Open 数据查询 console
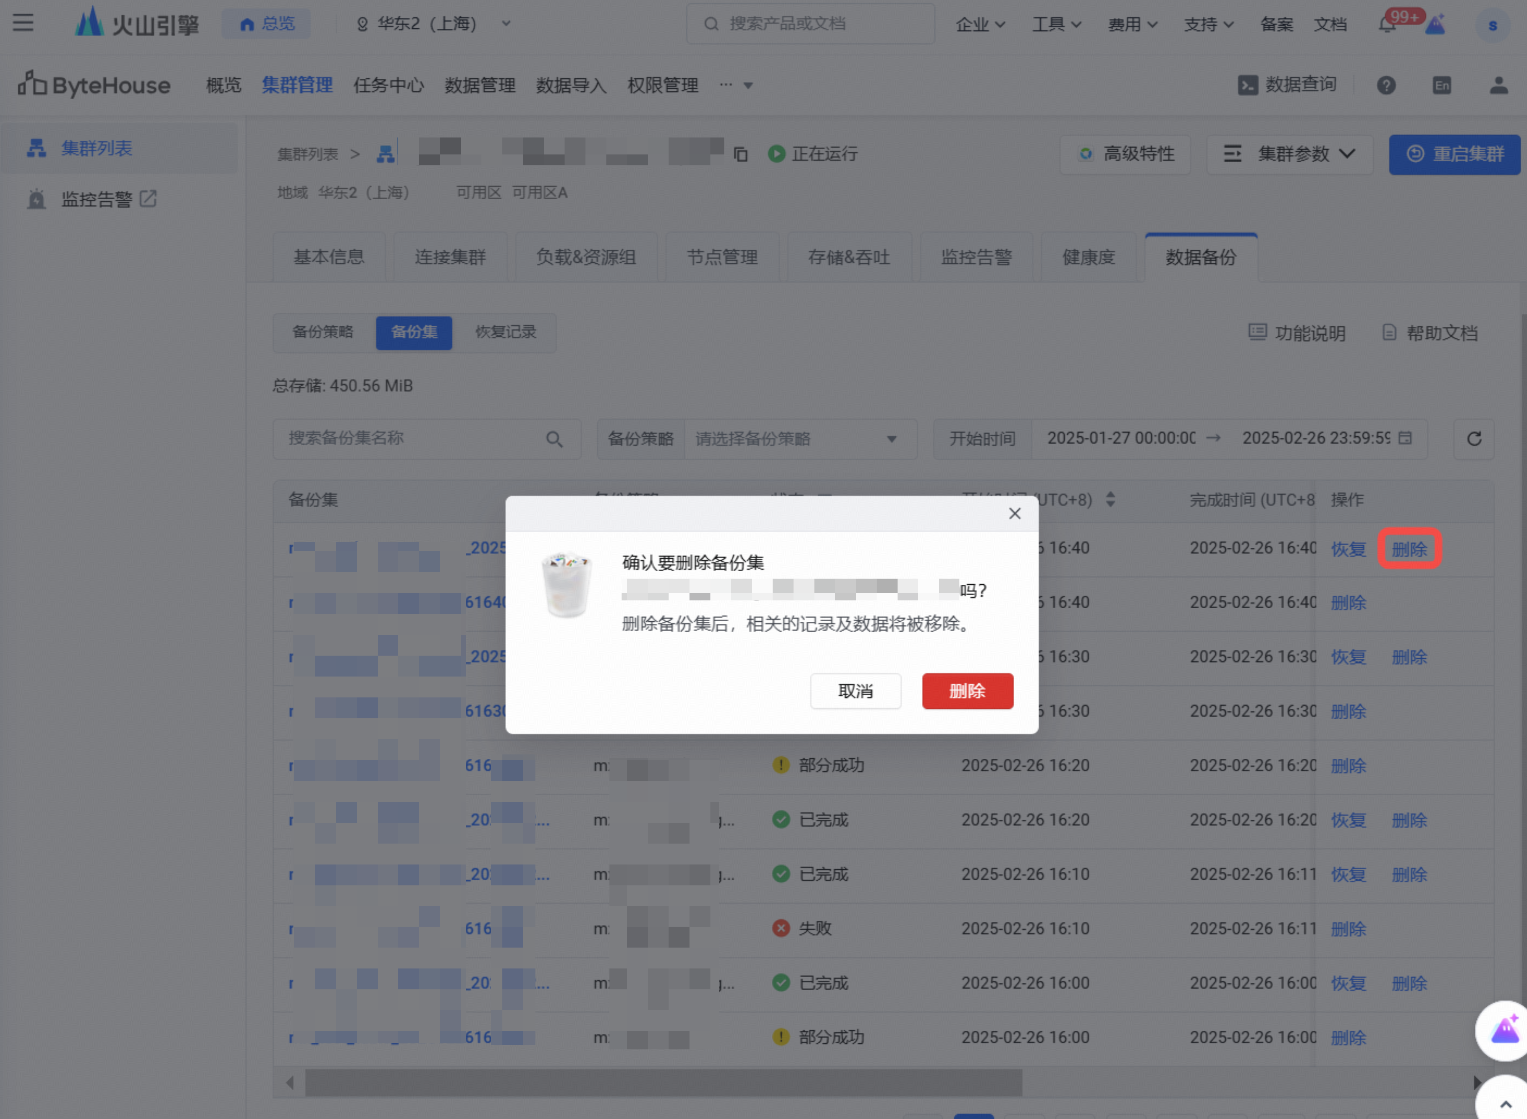Viewport: 1527px width, 1119px height. tap(1286, 85)
